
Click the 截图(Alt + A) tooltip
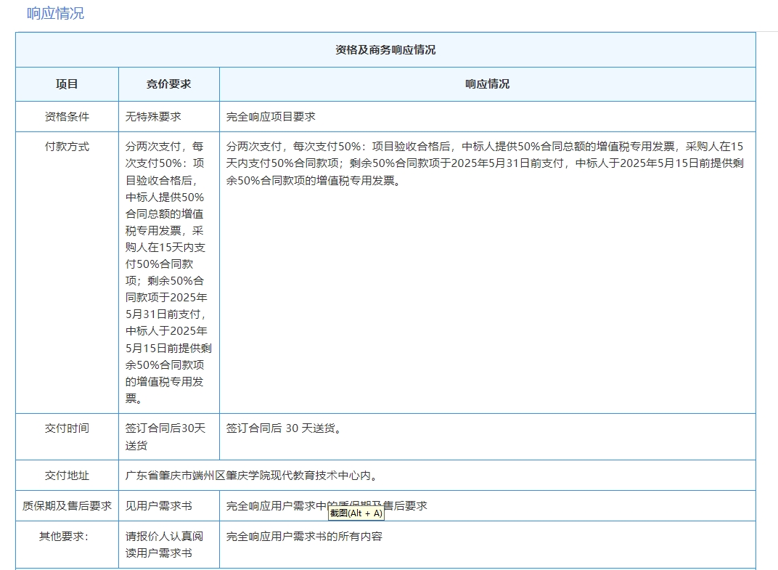(356, 513)
